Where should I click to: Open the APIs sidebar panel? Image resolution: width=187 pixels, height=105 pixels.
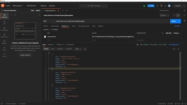[4, 22]
